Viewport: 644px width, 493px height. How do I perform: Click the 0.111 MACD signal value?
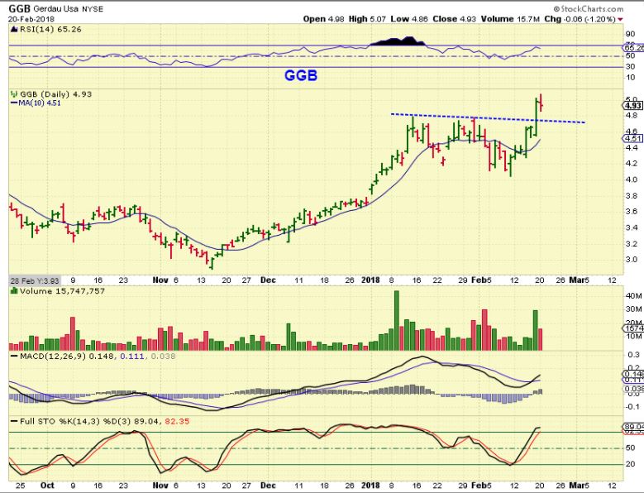tap(132, 357)
